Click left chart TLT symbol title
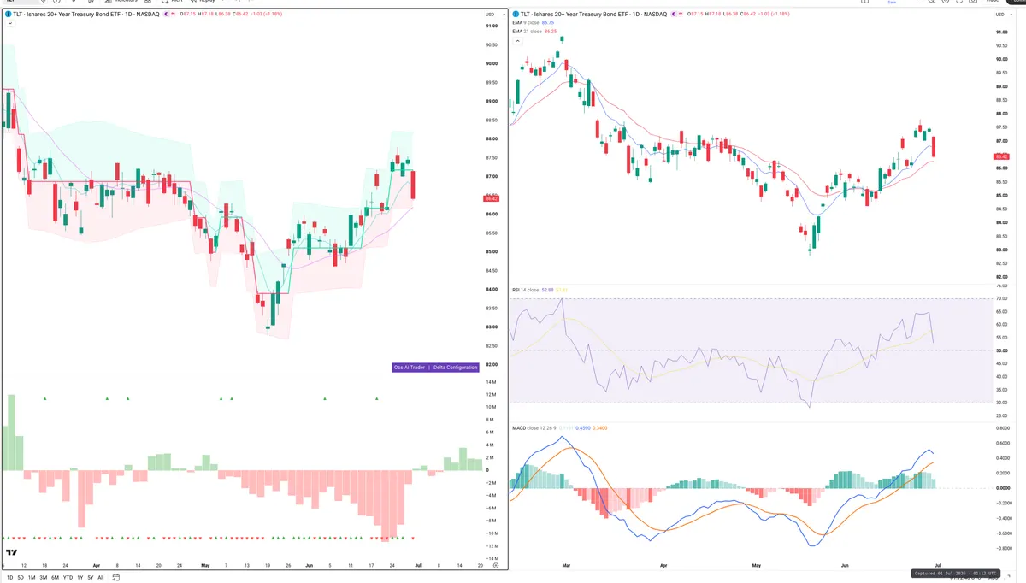The image size is (1026, 583). [85, 15]
